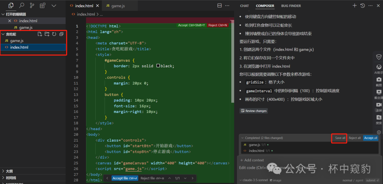Split the editor layout
383x184 pixels.
(x=219, y=6)
